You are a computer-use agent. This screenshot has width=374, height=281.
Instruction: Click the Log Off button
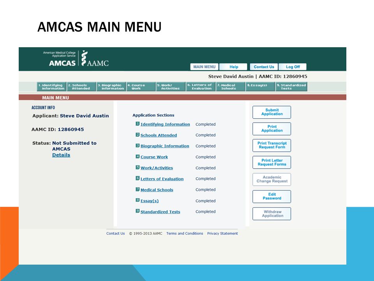pos(293,67)
